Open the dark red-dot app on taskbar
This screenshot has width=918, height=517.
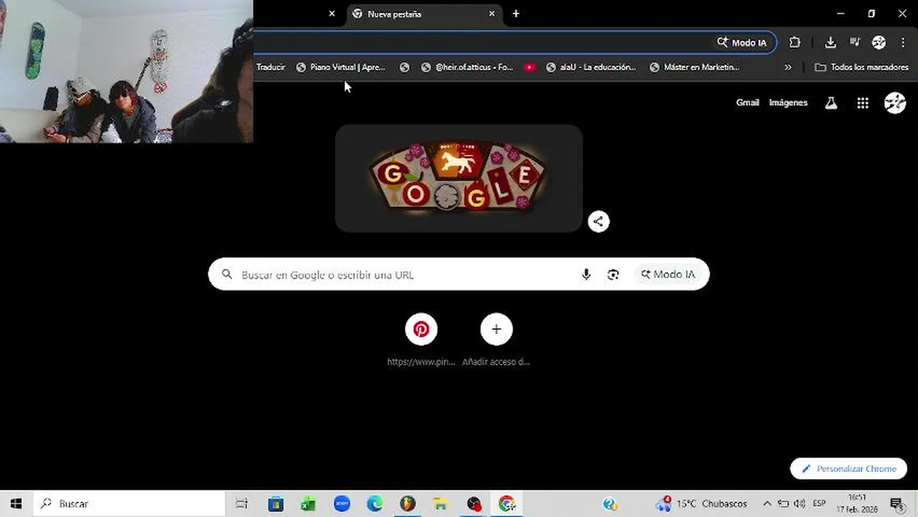(473, 504)
